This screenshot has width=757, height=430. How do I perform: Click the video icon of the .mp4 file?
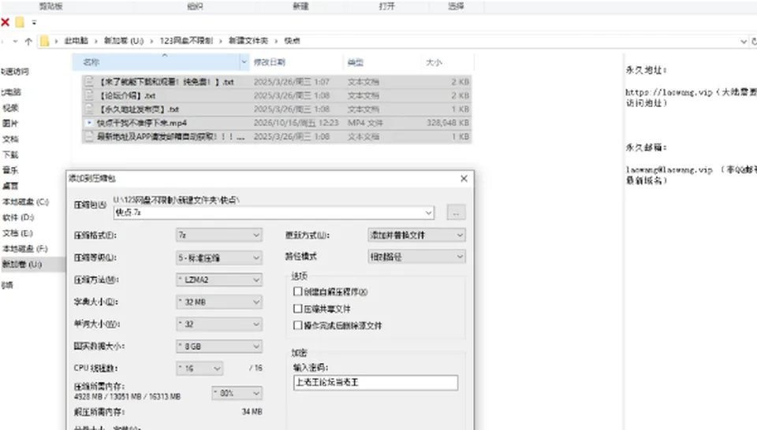tap(89, 123)
